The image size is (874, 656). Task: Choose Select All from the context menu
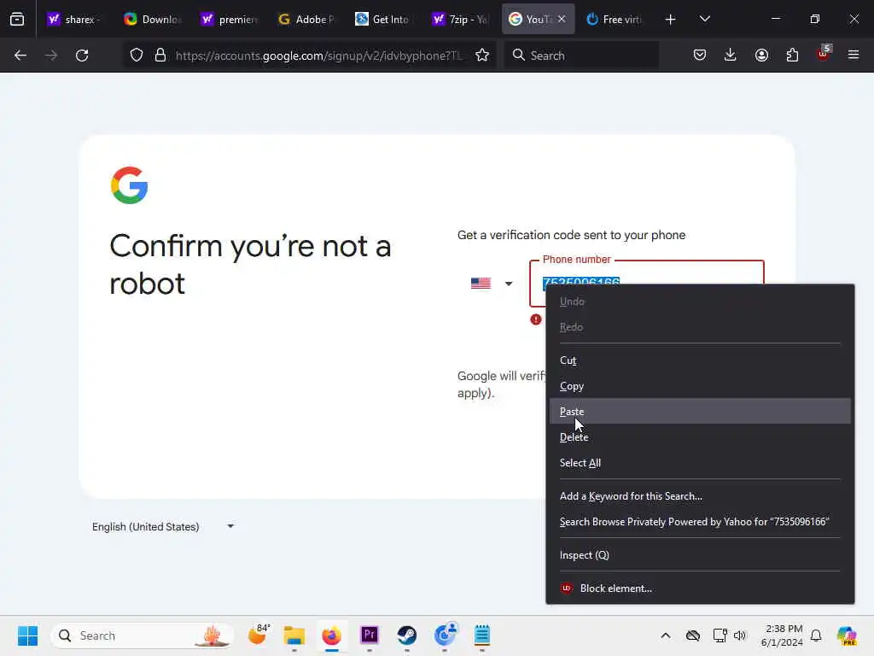coord(700,462)
